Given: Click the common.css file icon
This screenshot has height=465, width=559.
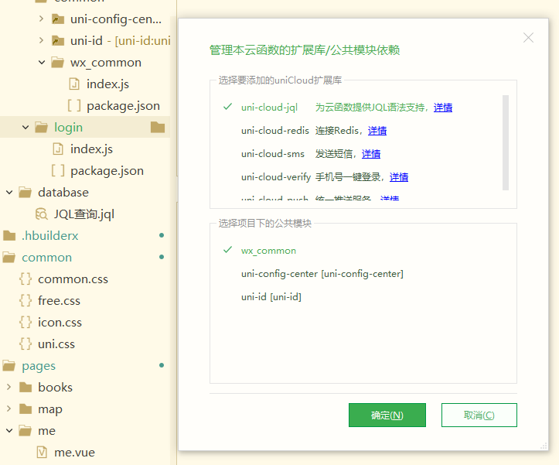Looking at the screenshot, I should click(26, 279).
